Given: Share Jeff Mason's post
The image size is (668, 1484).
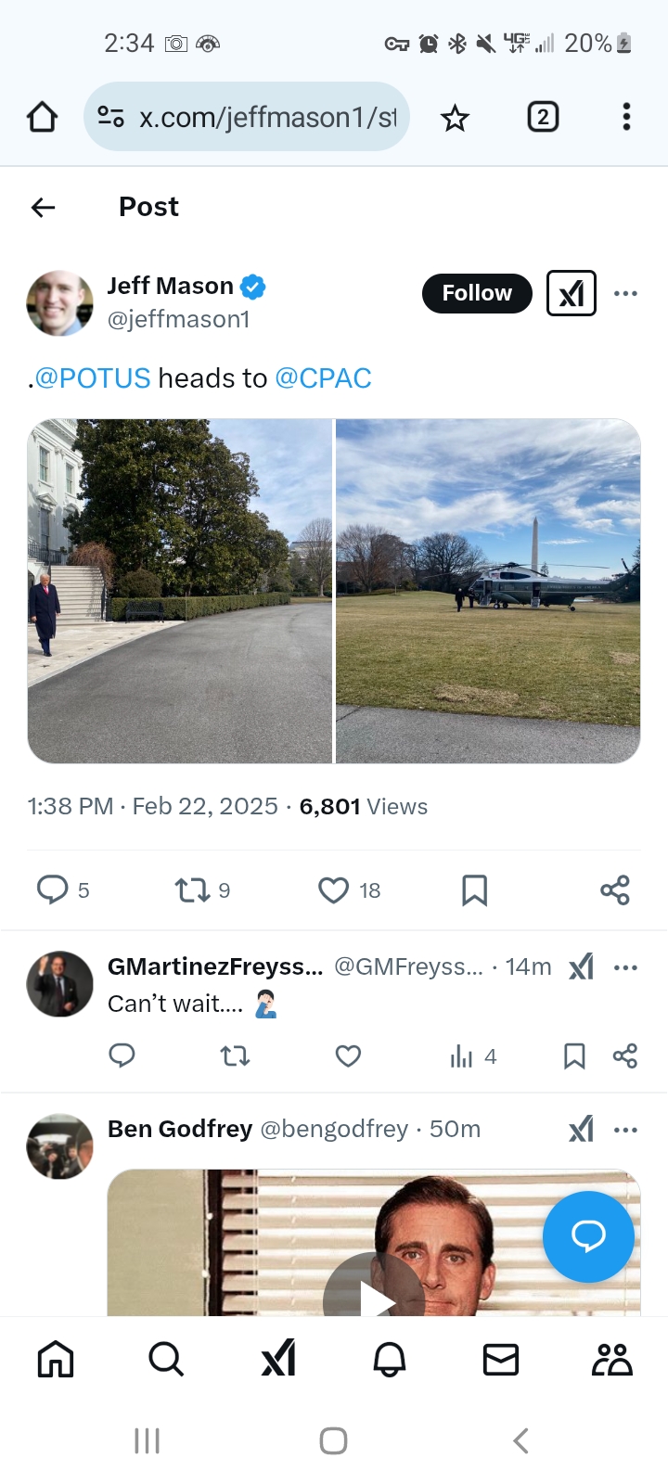Looking at the screenshot, I should point(614,890).
